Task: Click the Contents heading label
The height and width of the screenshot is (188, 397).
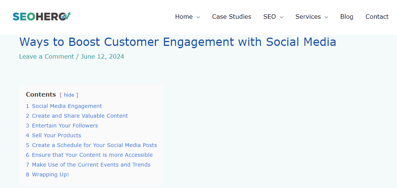Action: 41,94
